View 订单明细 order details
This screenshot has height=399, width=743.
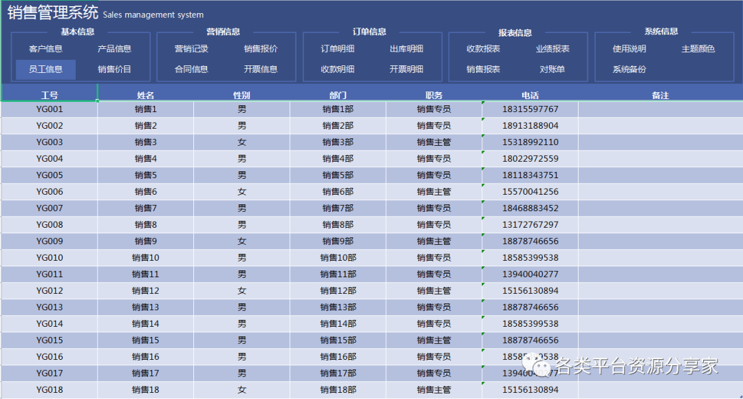pos(338,49)
